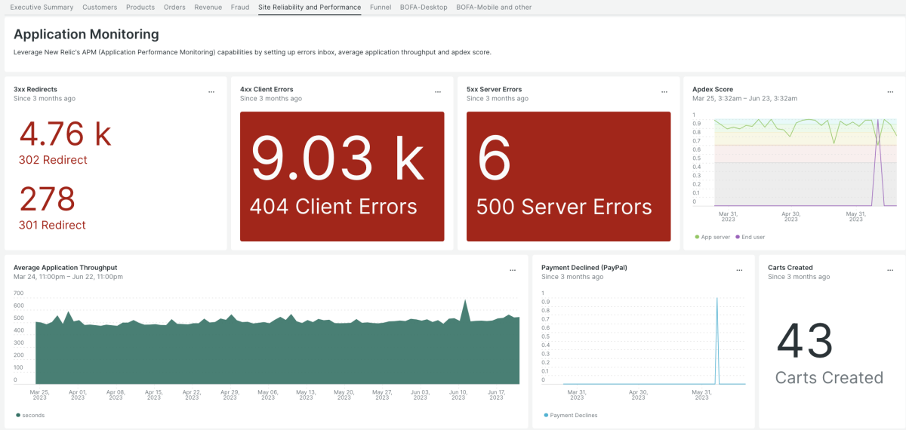Open the 4xx Client Errors ellipsis menu
The image size is (906, 430).
(x=438, y=92)
